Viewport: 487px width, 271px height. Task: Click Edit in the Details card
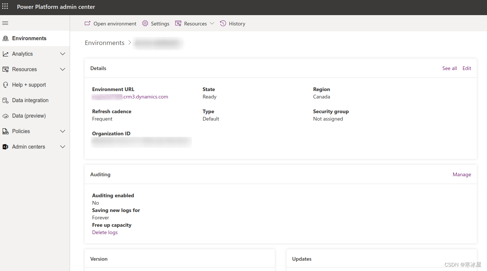click(467, 68)
